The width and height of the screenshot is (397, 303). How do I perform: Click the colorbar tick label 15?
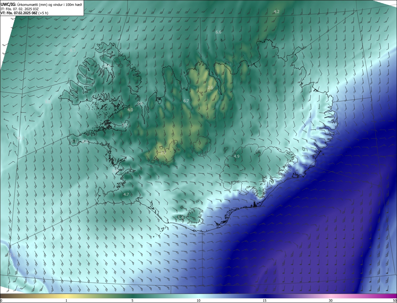click(x=265, y=301)
